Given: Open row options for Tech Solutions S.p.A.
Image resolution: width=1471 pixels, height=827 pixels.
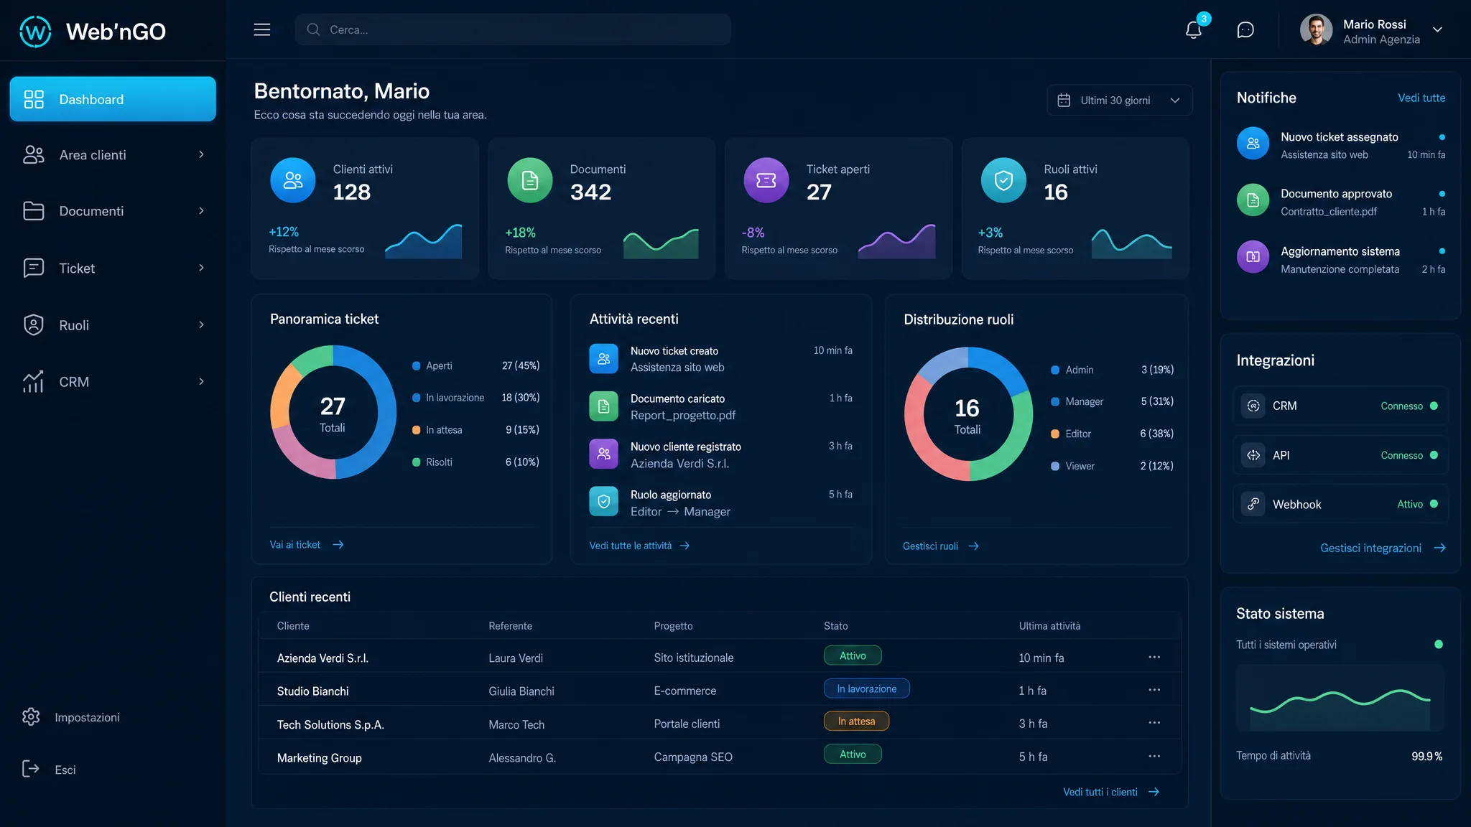Looking at the screenshot, I should (1154, 723).
